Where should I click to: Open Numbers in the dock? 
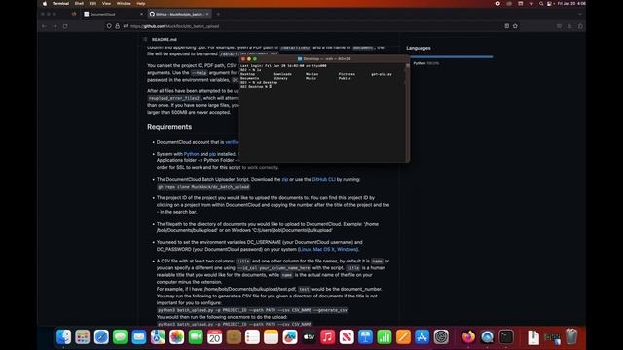point(385,337)
